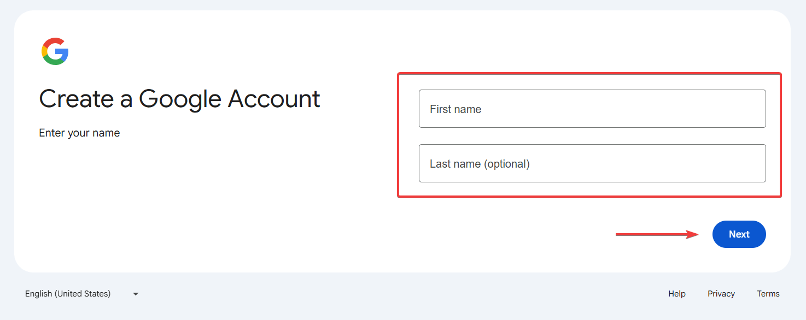Screen dimensions: 806x320
Task: Click inside the First name field
Action: (592, 109)
